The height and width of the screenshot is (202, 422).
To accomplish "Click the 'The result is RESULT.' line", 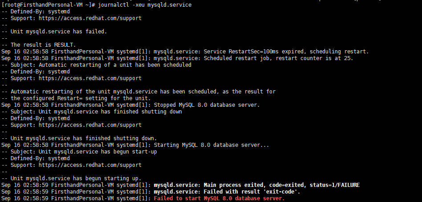I will (44, 45).
